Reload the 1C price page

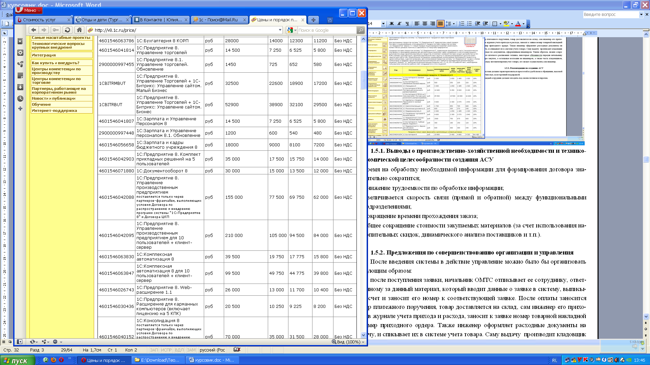pyautogui.click(x=67, y=30)
